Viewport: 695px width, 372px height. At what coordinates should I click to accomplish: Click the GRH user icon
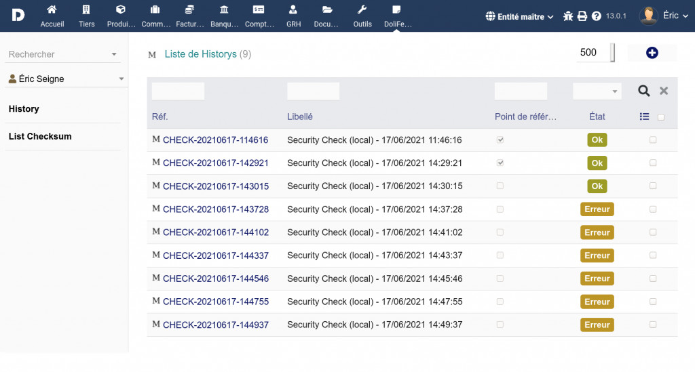point(293,10)
